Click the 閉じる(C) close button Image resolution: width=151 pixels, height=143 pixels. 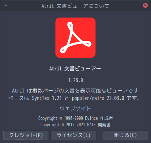click(x=125, y=135)
